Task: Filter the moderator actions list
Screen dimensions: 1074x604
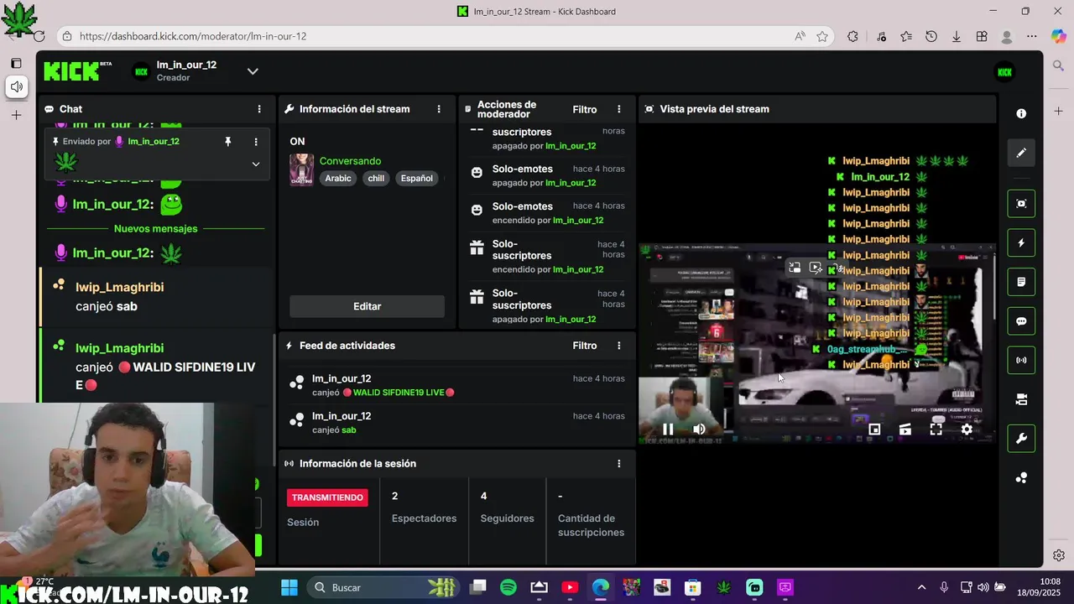Action: tap(585, 109)
